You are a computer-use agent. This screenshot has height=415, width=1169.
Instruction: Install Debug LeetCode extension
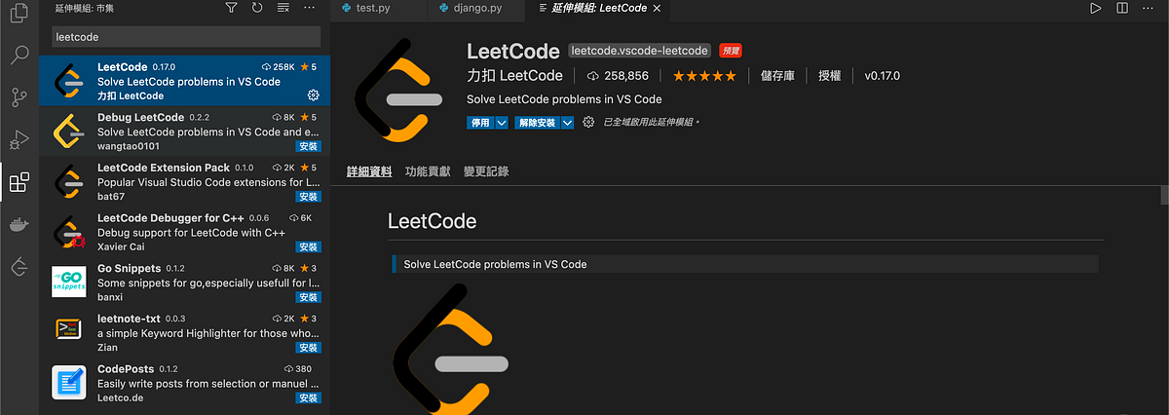click(x=309, y=146)
